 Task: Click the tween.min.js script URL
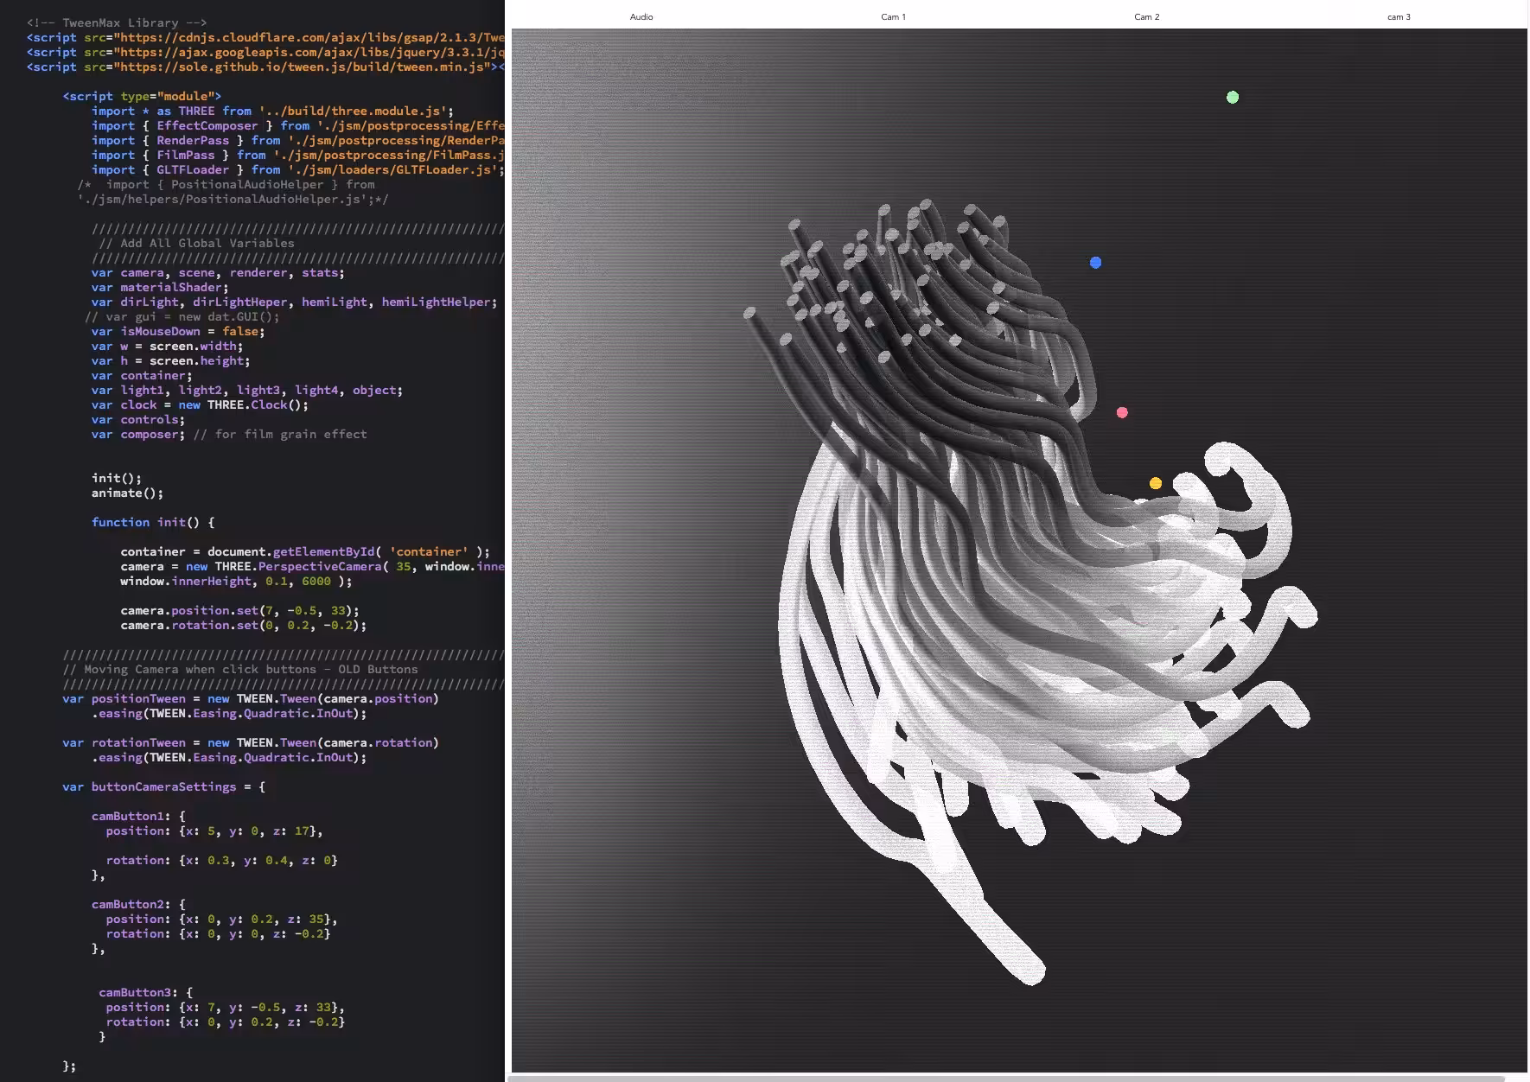tap(303, 67)
